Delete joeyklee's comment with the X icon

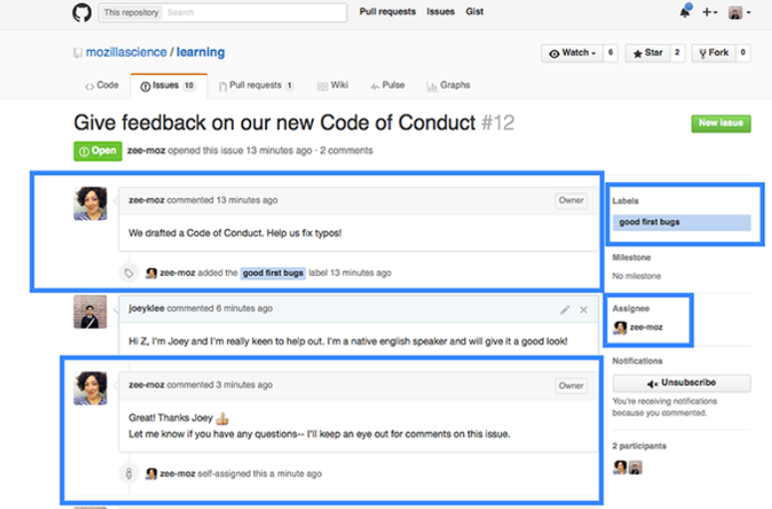[584, 310]
